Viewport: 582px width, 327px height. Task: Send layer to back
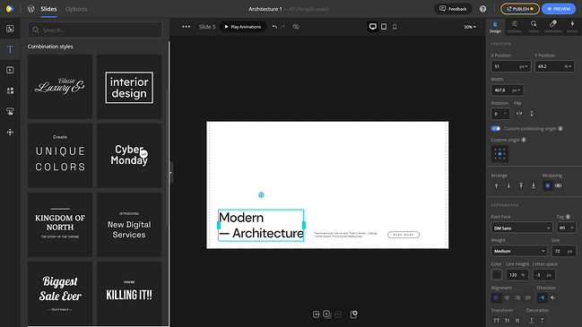(x=534, y=185)
